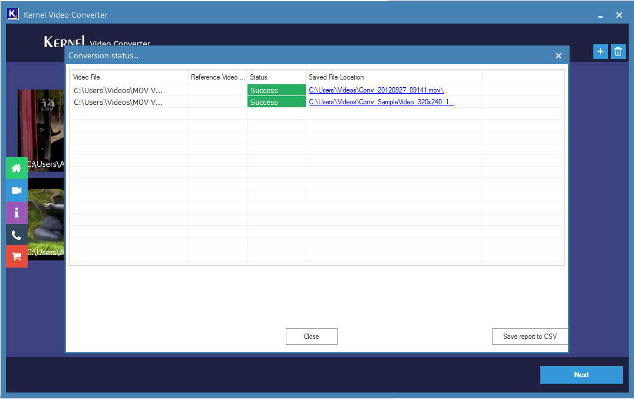Click Success status in second row

(276, 103)
